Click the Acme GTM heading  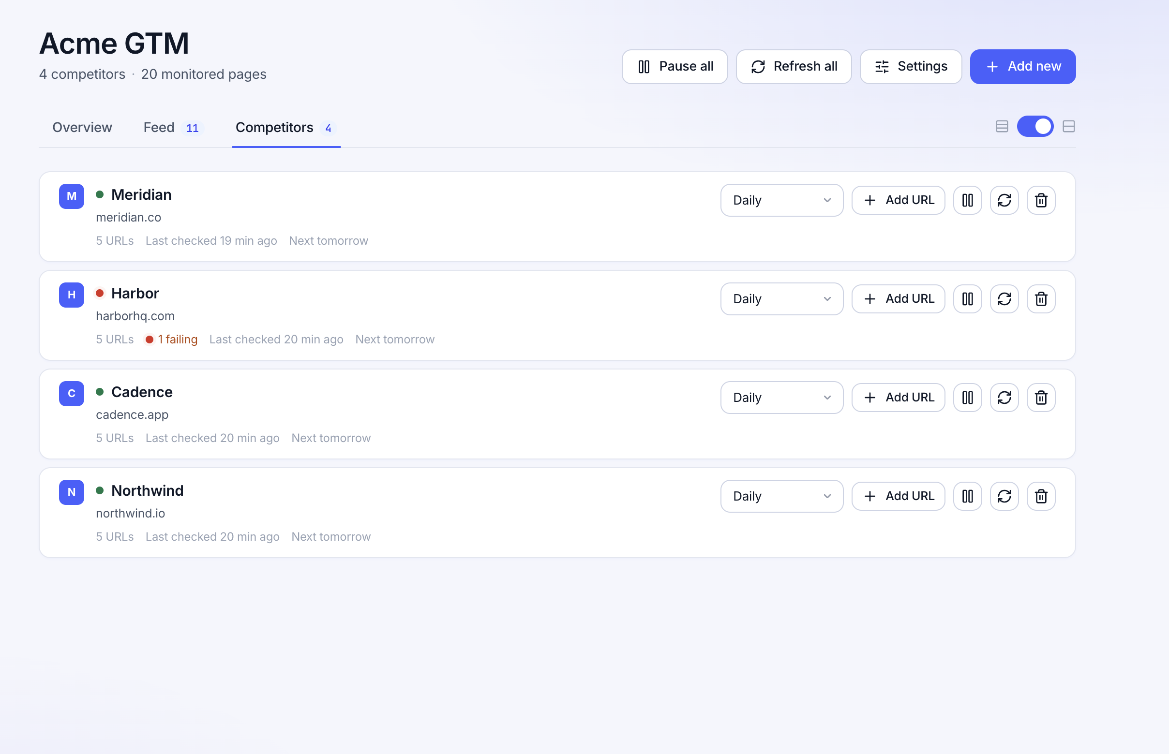click(114, 43)
